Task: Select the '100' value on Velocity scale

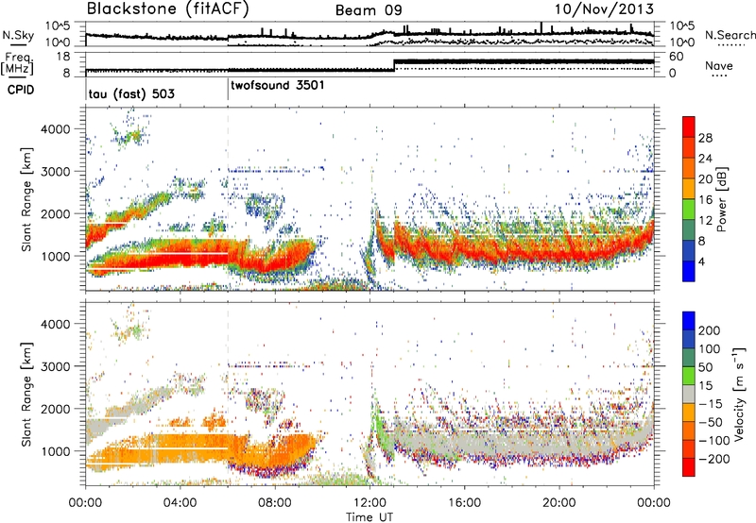Action: 710,348
